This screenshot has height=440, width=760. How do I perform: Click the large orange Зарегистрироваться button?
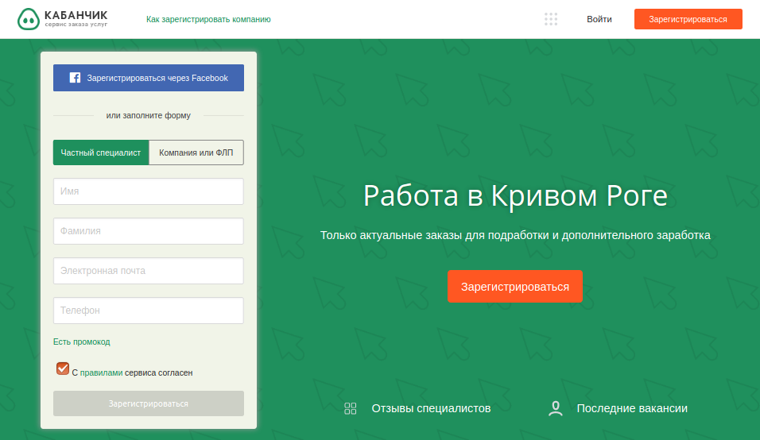[514, 287]
